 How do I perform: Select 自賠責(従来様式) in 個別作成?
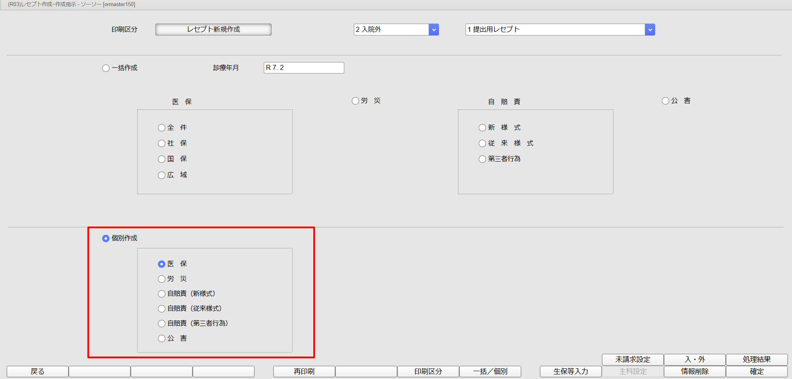click(x=162, y=309)
